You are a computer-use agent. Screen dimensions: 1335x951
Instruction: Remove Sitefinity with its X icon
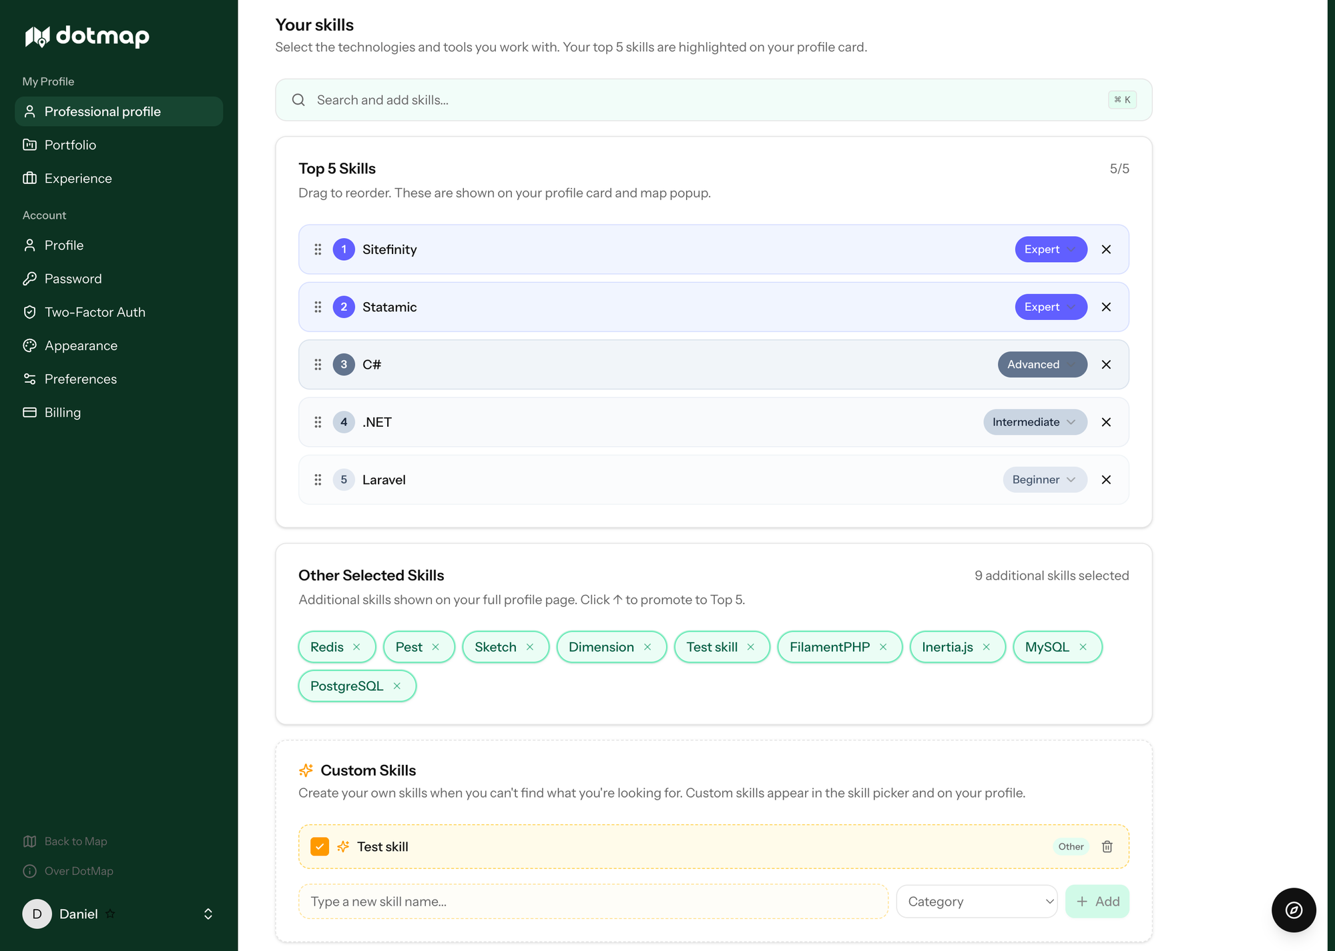(1106, 249)
